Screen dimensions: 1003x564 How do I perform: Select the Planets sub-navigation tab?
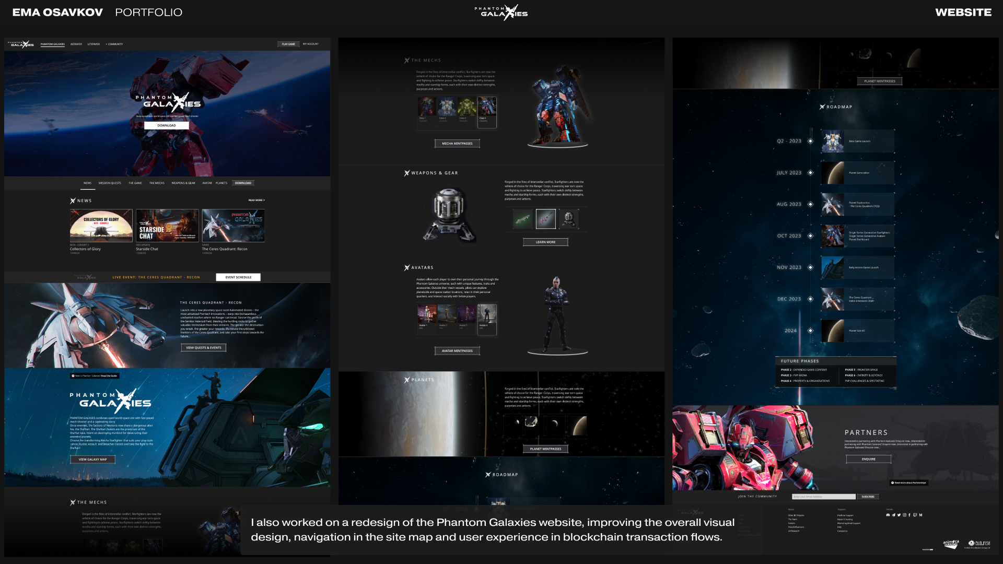[x=221, y=183]
